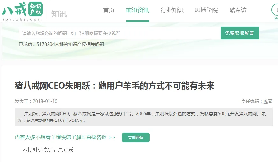The image size is (278, 162).
Task: Click the 知讯 label beside the logo
Action: pos(59,14)
